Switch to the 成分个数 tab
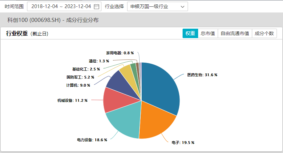 click(x=264, y=33)
